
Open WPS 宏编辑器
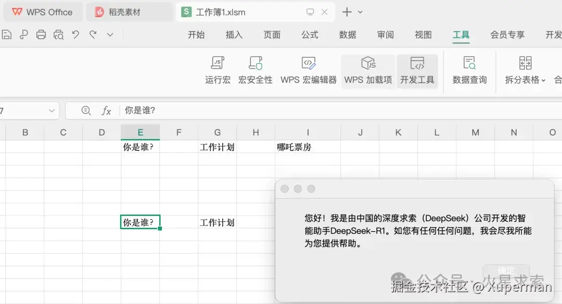[x=308, y=71]
